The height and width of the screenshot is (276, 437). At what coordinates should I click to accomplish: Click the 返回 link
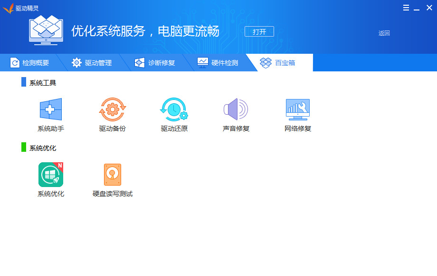tap(384, 33)
